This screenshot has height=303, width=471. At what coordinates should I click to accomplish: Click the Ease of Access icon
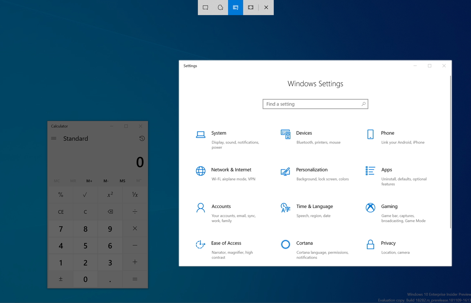(x=200, y=244)
